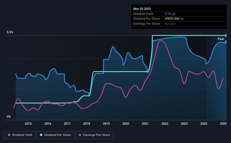Click the 2025 year label

223,124
